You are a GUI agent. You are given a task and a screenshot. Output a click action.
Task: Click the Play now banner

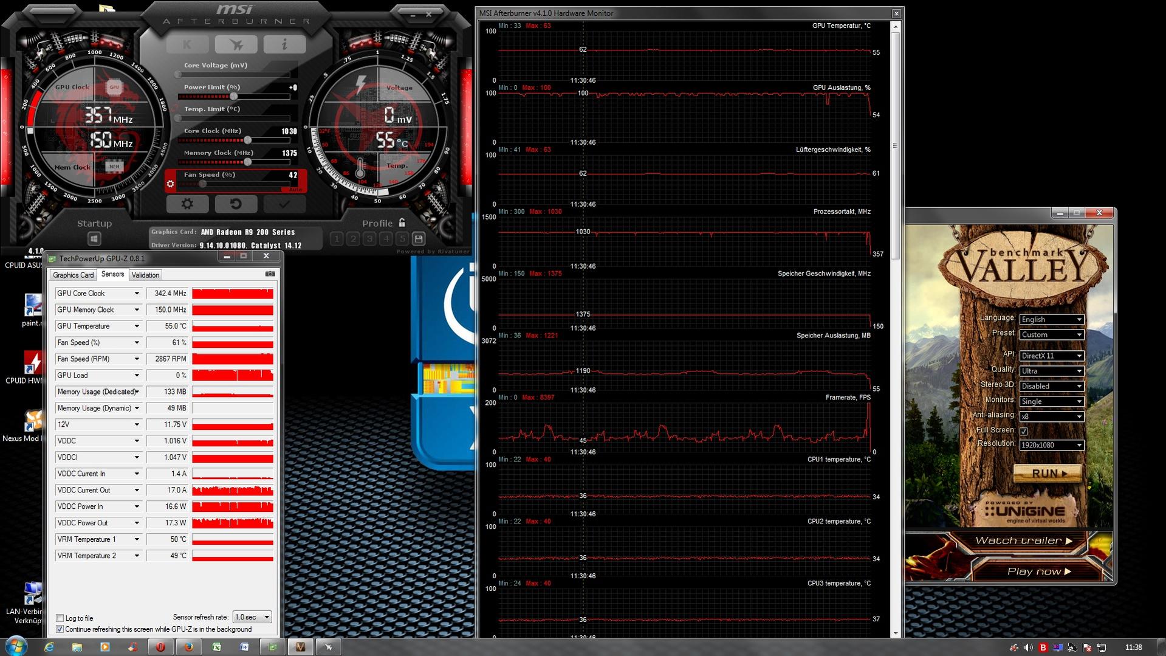pyautogui.click(x=1039, y=571)
